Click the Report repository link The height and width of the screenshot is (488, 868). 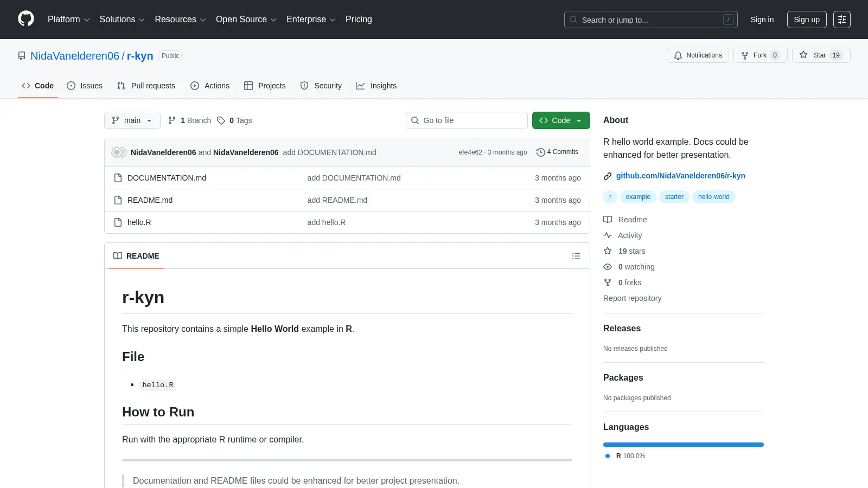632,298
